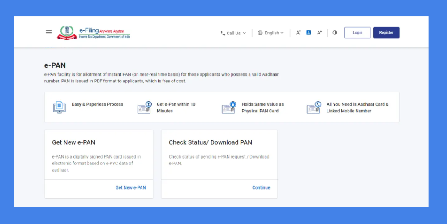The width and height of the screenshot is (447, 224).
Task: Click the e-PAN digitally signed description text
Action: [96, 164]
